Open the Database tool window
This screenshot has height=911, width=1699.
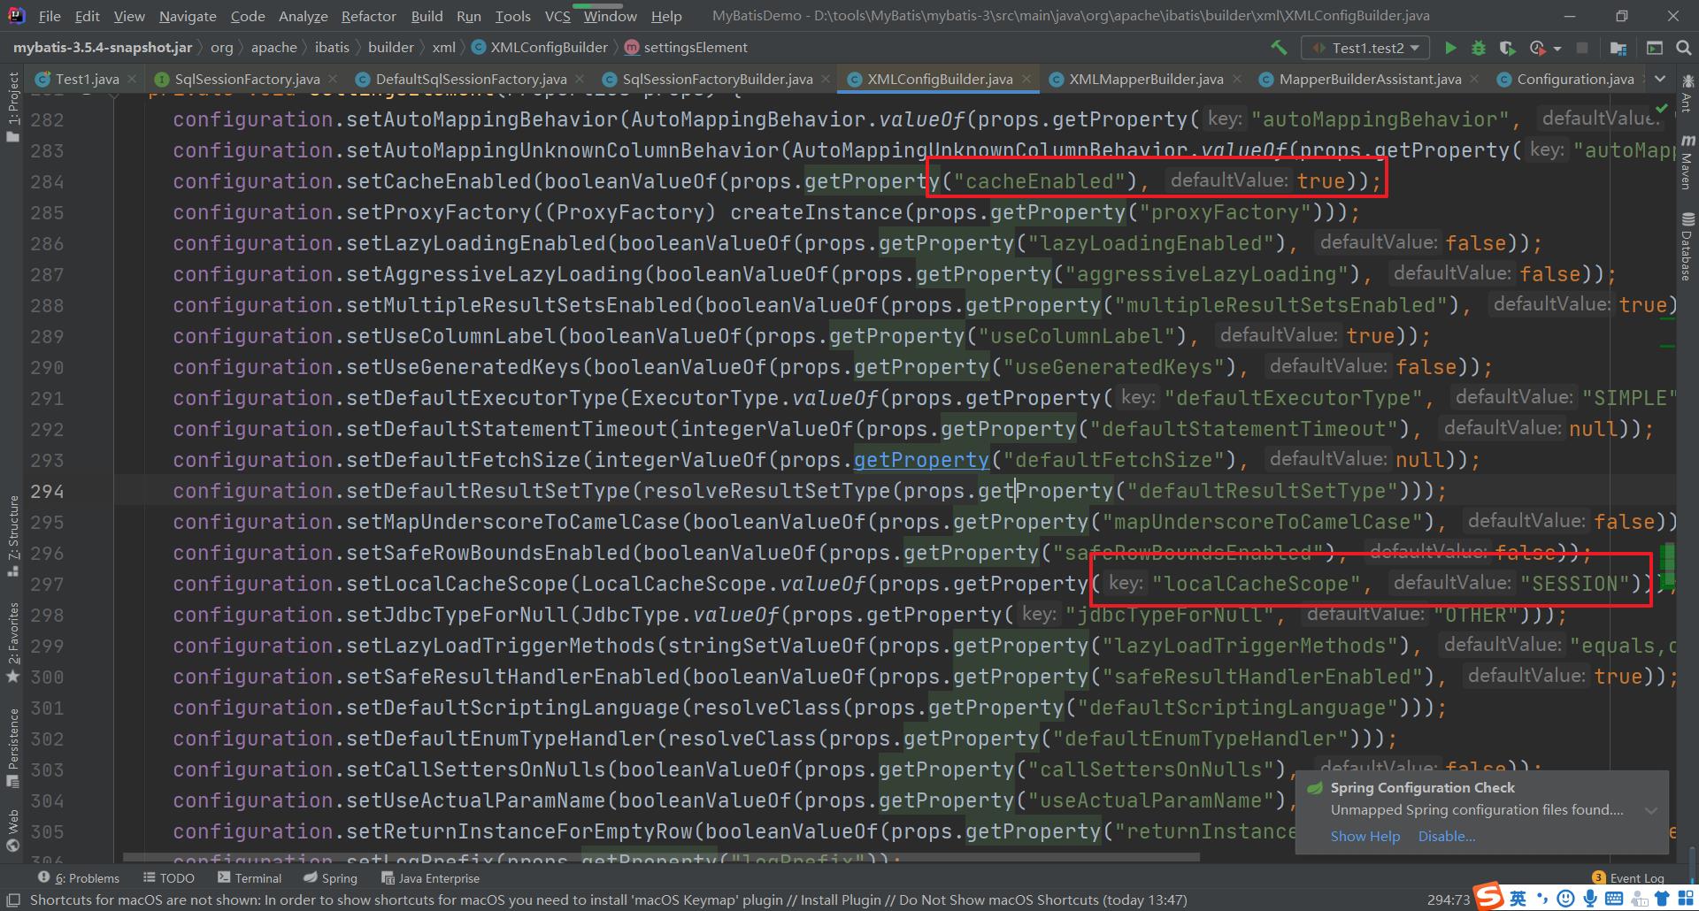point(1687,246)
